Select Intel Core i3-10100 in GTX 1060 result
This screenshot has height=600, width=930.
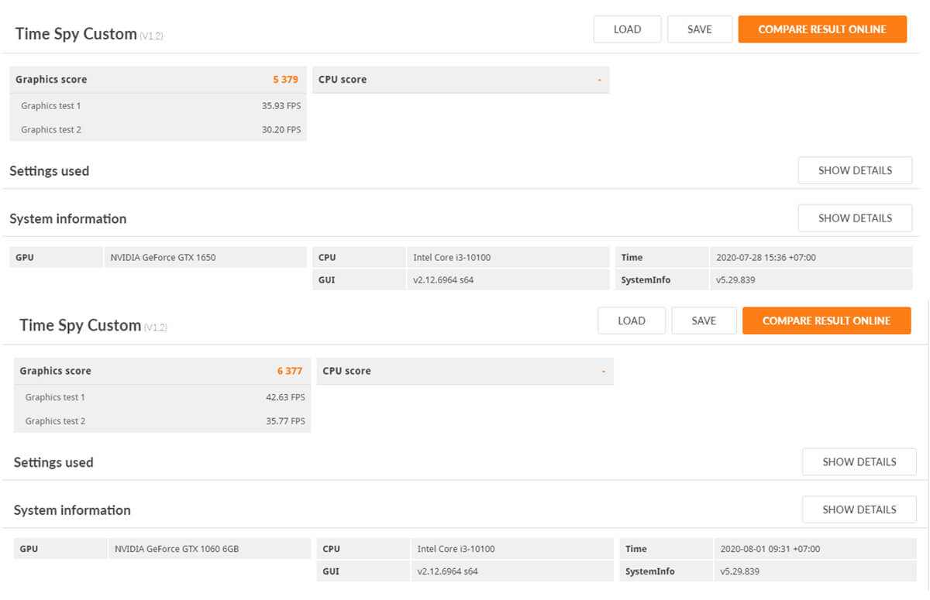click(x=456, y=549)
